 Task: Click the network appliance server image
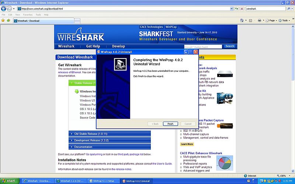[225, 74]
